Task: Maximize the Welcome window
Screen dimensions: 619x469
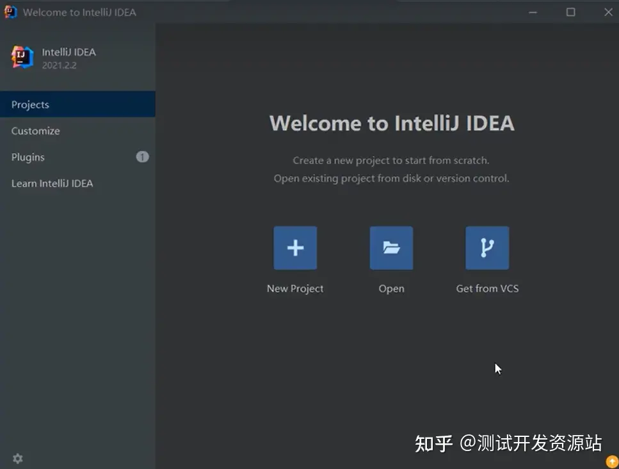Action: (x=570, y=12)
